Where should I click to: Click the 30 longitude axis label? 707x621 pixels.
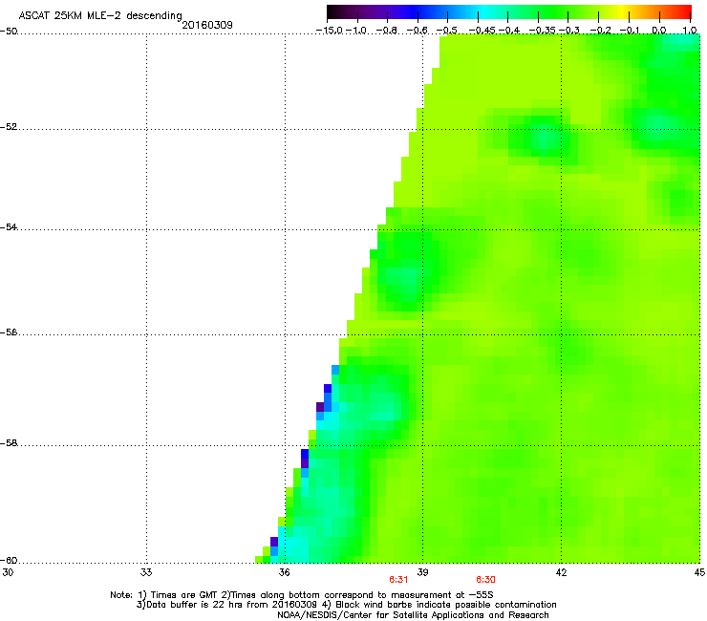[8, 572]
